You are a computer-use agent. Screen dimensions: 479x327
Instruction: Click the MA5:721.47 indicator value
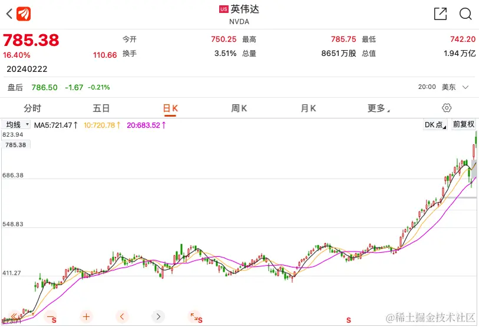coord(55,125)
